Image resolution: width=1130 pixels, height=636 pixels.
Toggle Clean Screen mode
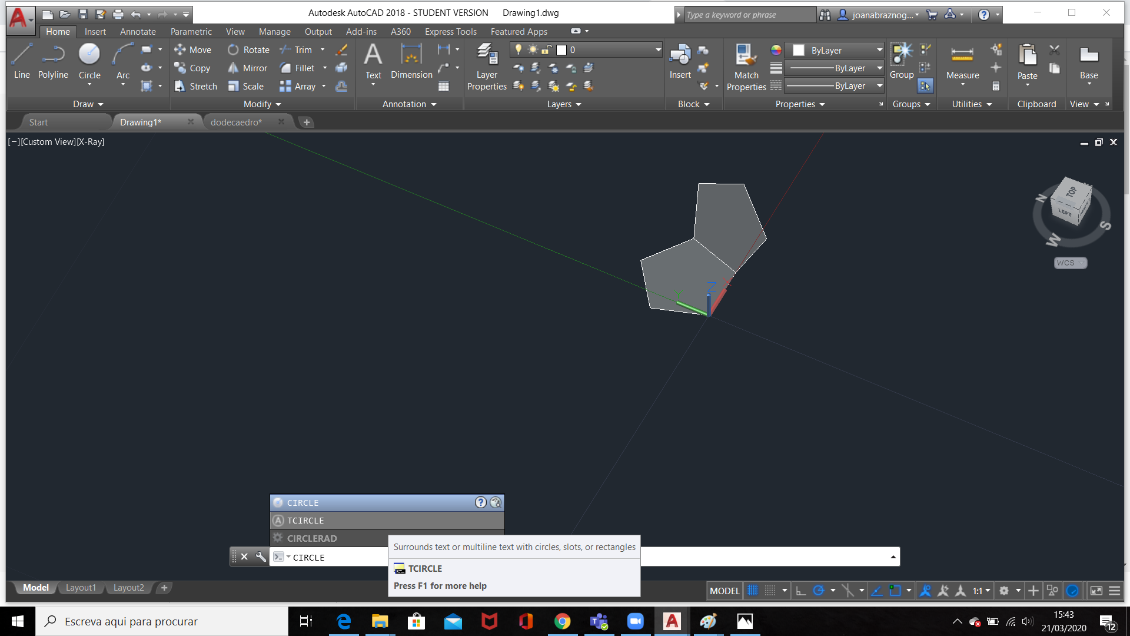coord(1096,590)
